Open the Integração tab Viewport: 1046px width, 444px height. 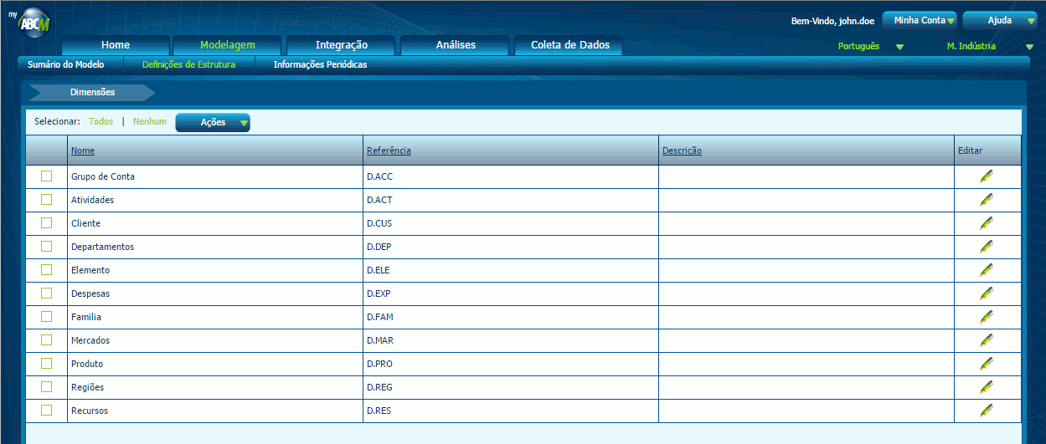(342, 45)
